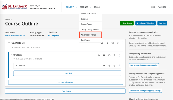This screenshot has width=173, height=100.
Task: Open the CONTENT menu dropdown
Action: tap(72, 7)
